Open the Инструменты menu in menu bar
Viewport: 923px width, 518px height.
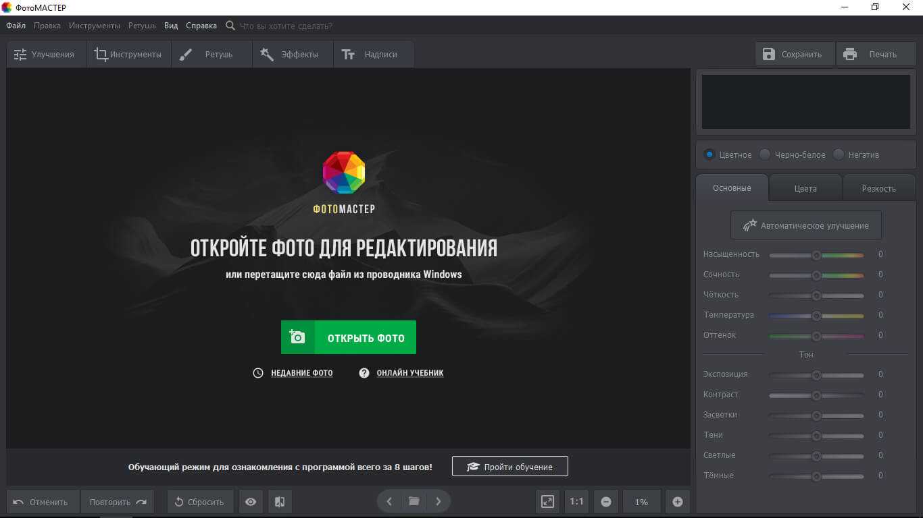tap(95, 26)
